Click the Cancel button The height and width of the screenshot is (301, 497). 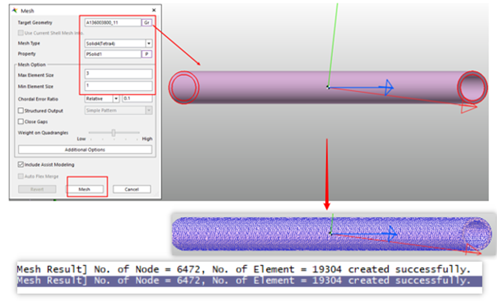tap(132, 189)
